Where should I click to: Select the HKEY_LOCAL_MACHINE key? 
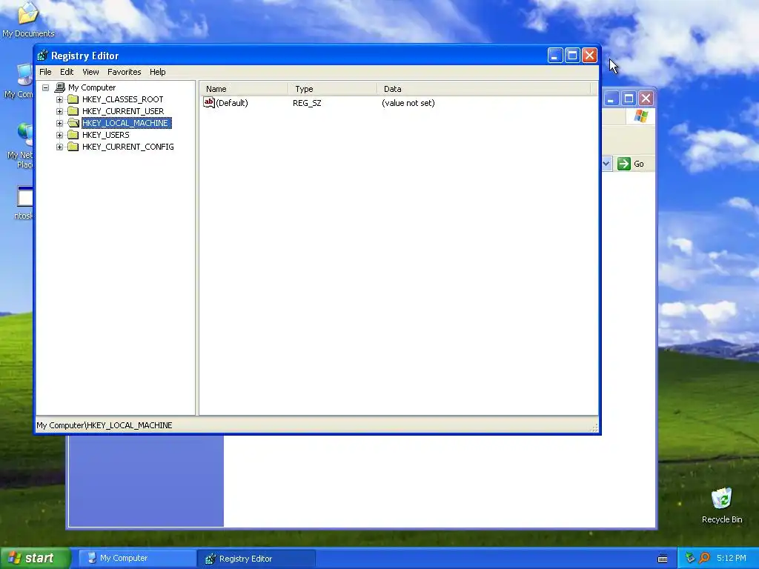(126, 123)
